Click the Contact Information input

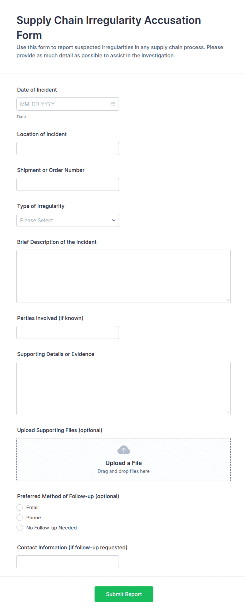(68, 562)
